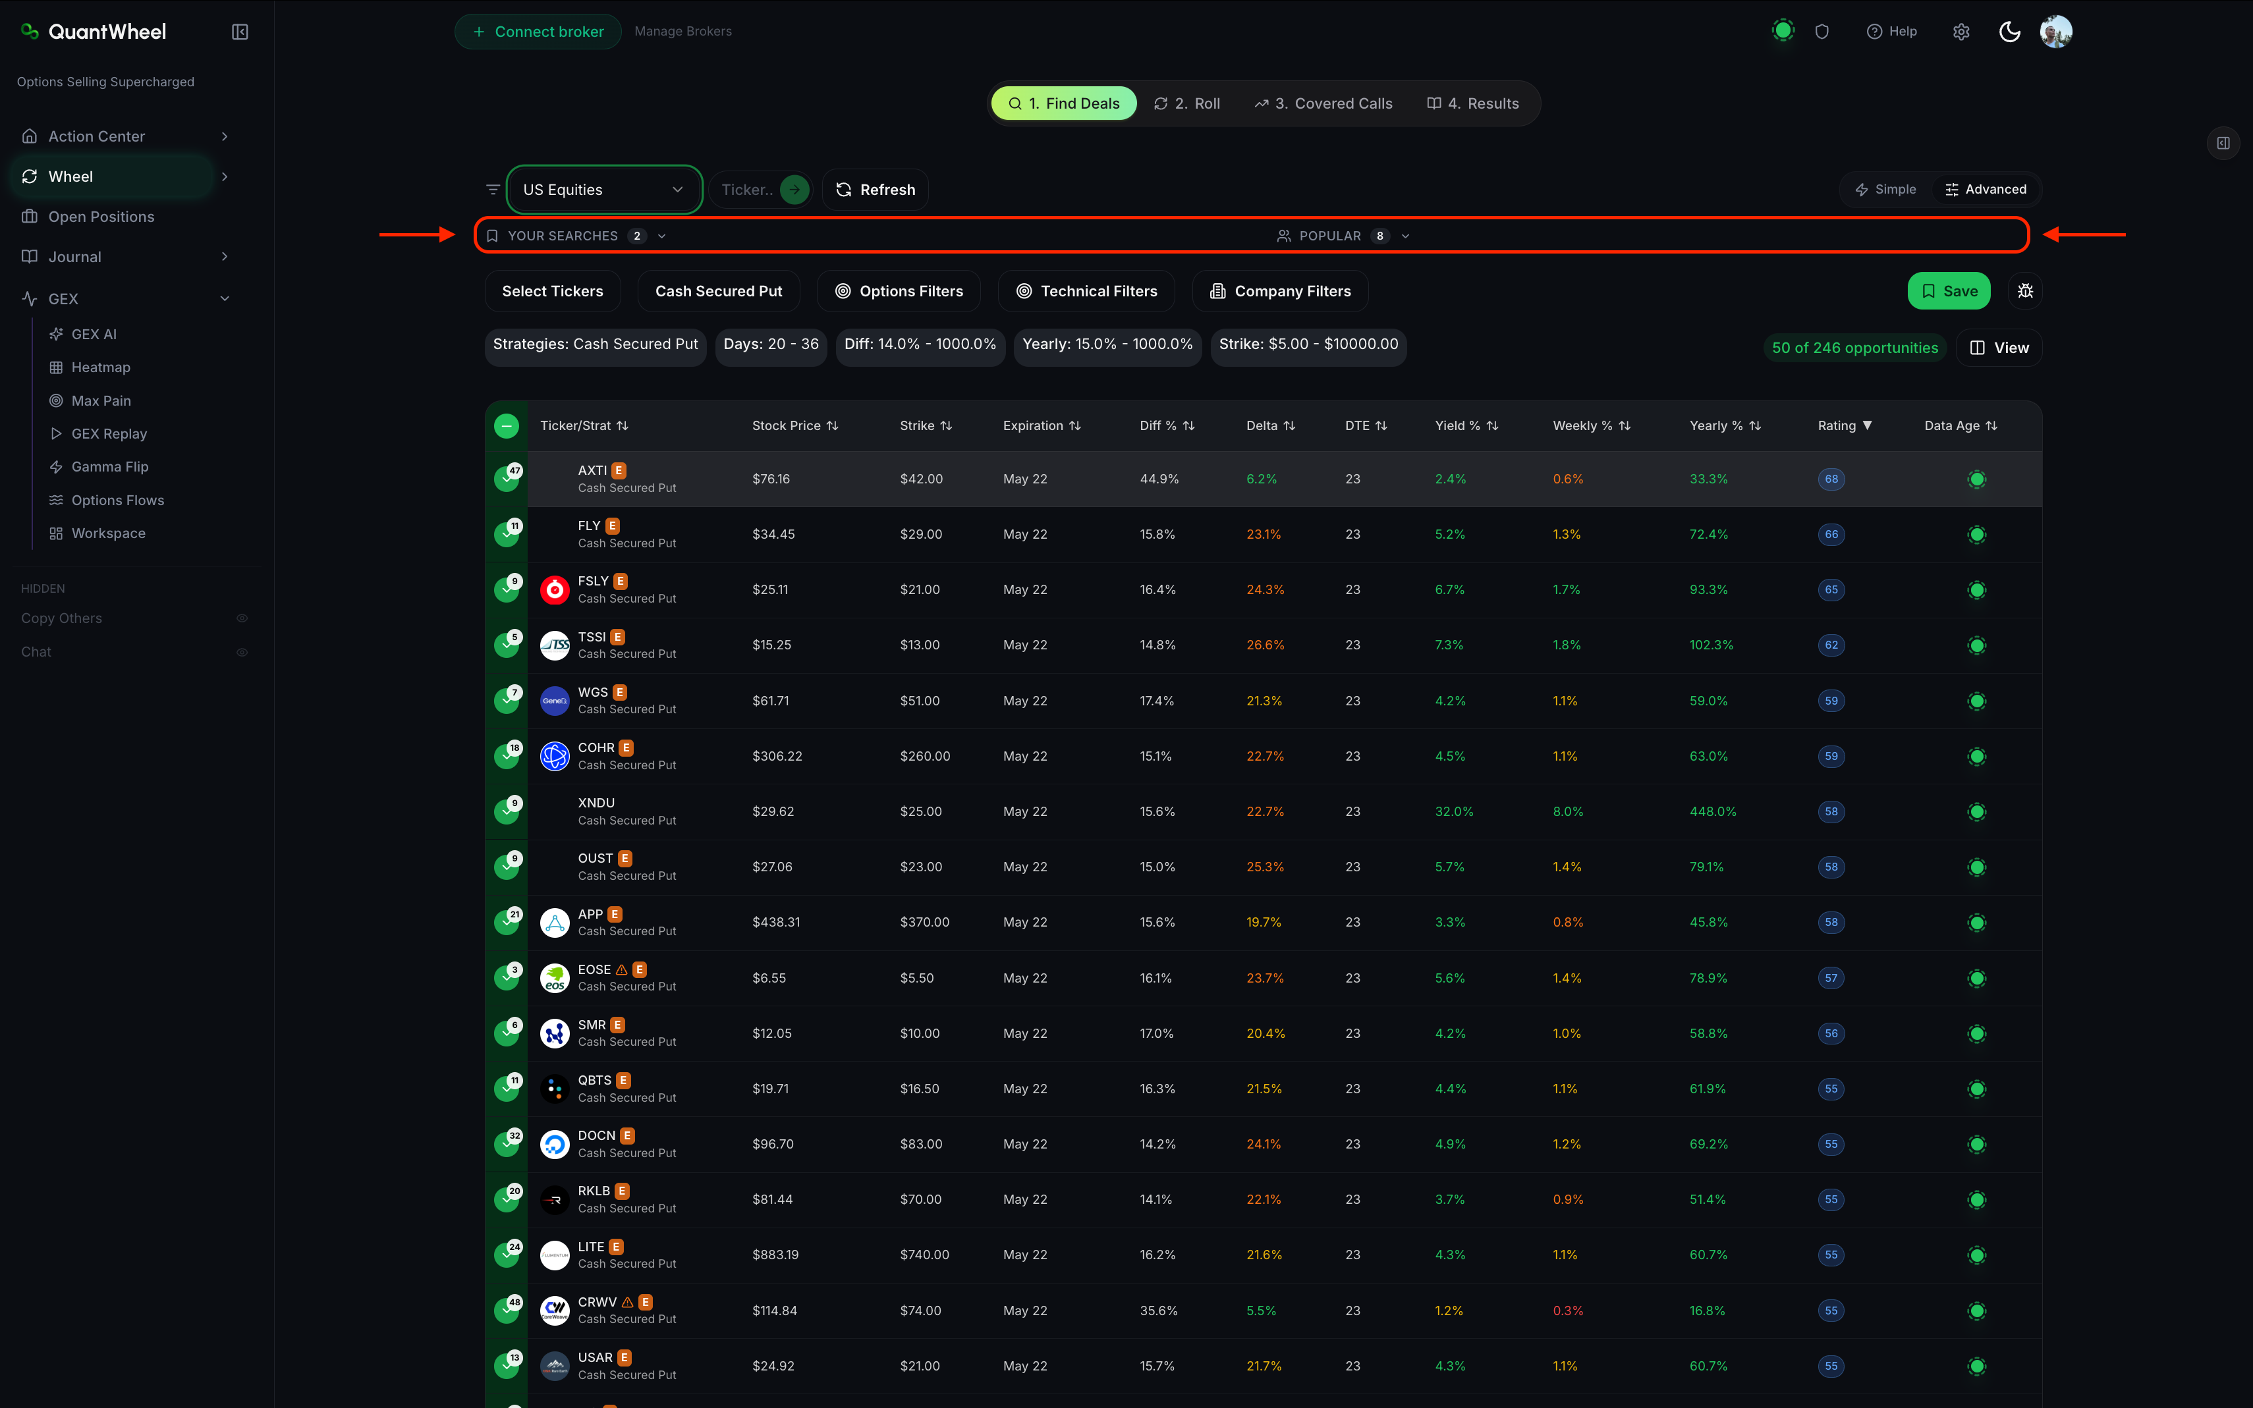Open the user profile avatar
Viewport: 2253px width, 1408px height.
(2055, 32)
